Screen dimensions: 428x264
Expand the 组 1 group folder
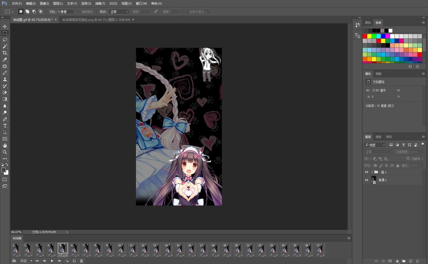pyautogui.click(x=372, y=172)
